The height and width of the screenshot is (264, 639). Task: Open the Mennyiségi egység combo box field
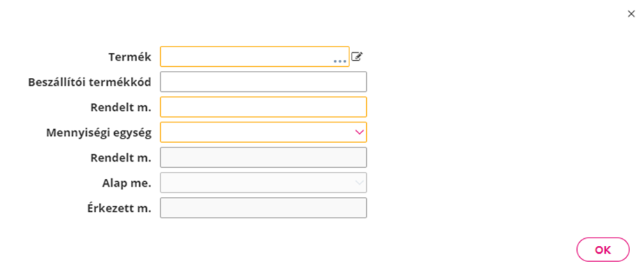[x=263, y=132]
